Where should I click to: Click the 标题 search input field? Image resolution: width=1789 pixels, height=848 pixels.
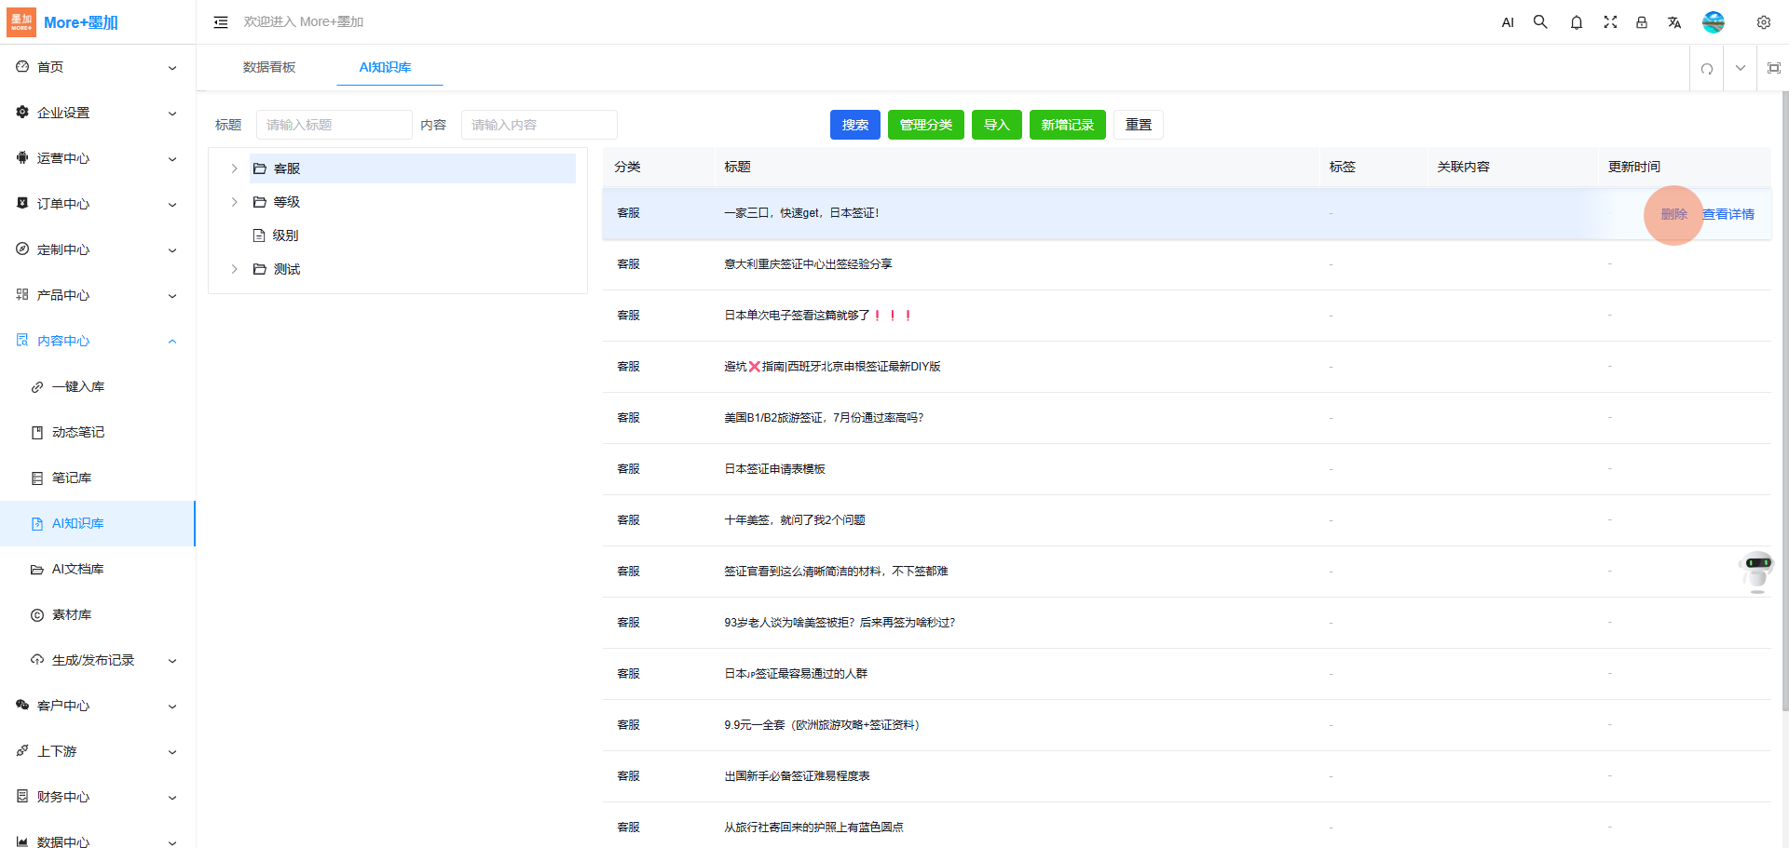click(x=334, y=125)
